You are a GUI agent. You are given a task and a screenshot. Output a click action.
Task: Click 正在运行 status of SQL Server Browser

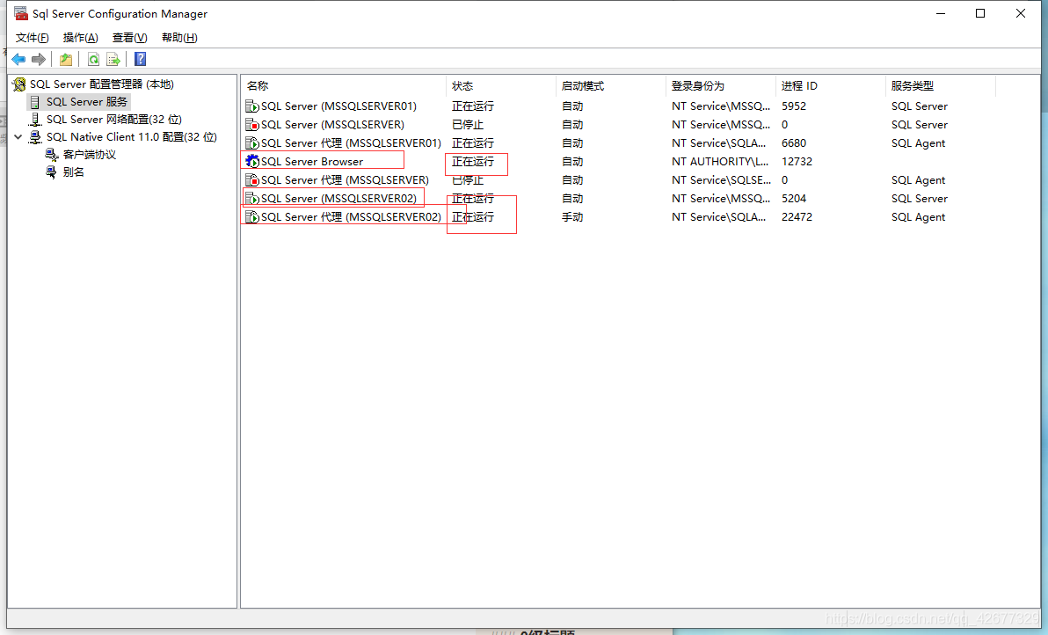[x=472, y=162]
